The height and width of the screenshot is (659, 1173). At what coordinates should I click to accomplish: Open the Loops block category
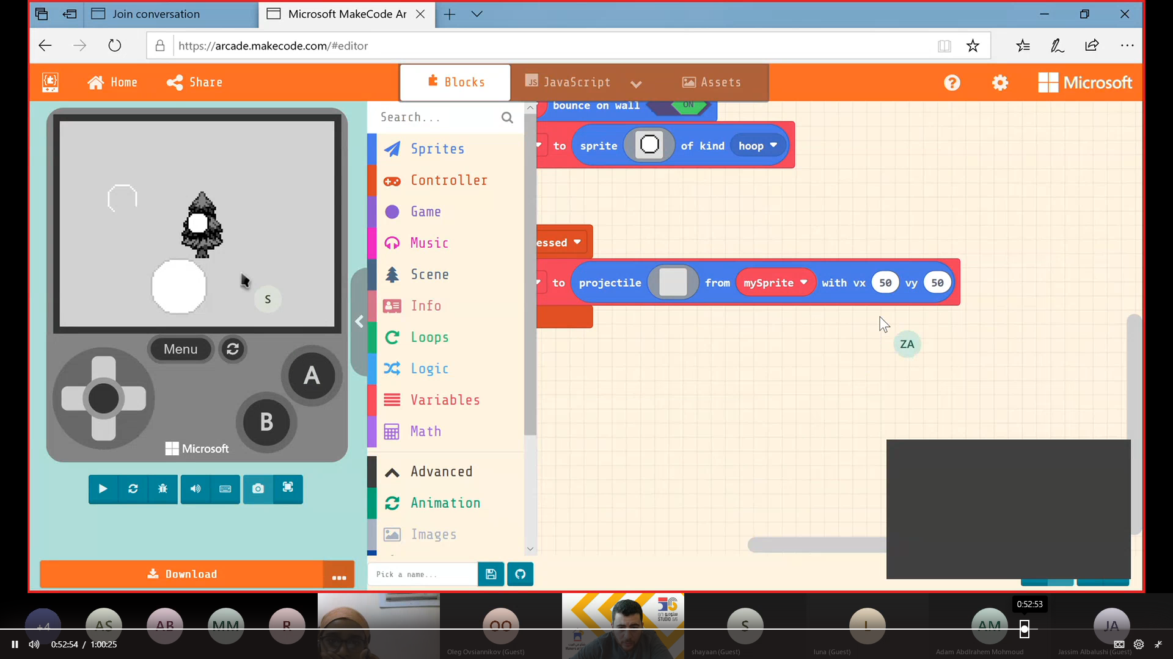446,337
